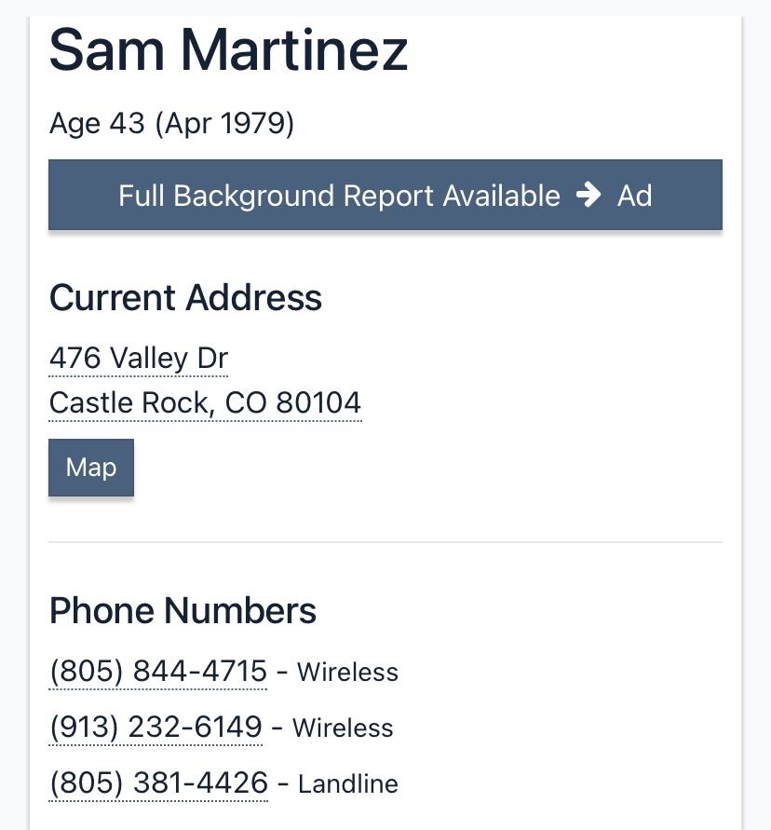Click the Current Address section heading

click(185, 297)
